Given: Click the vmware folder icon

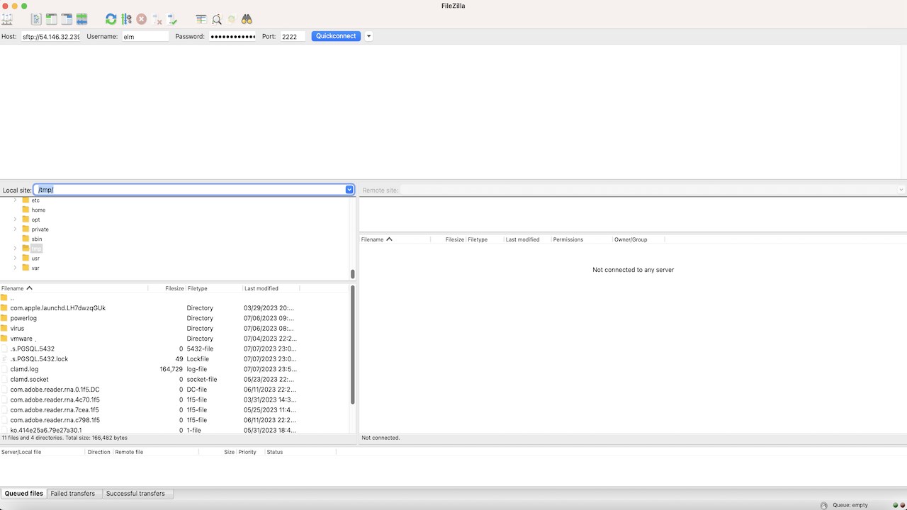Looking at the screenshot, I should click(x=4, y=339).
